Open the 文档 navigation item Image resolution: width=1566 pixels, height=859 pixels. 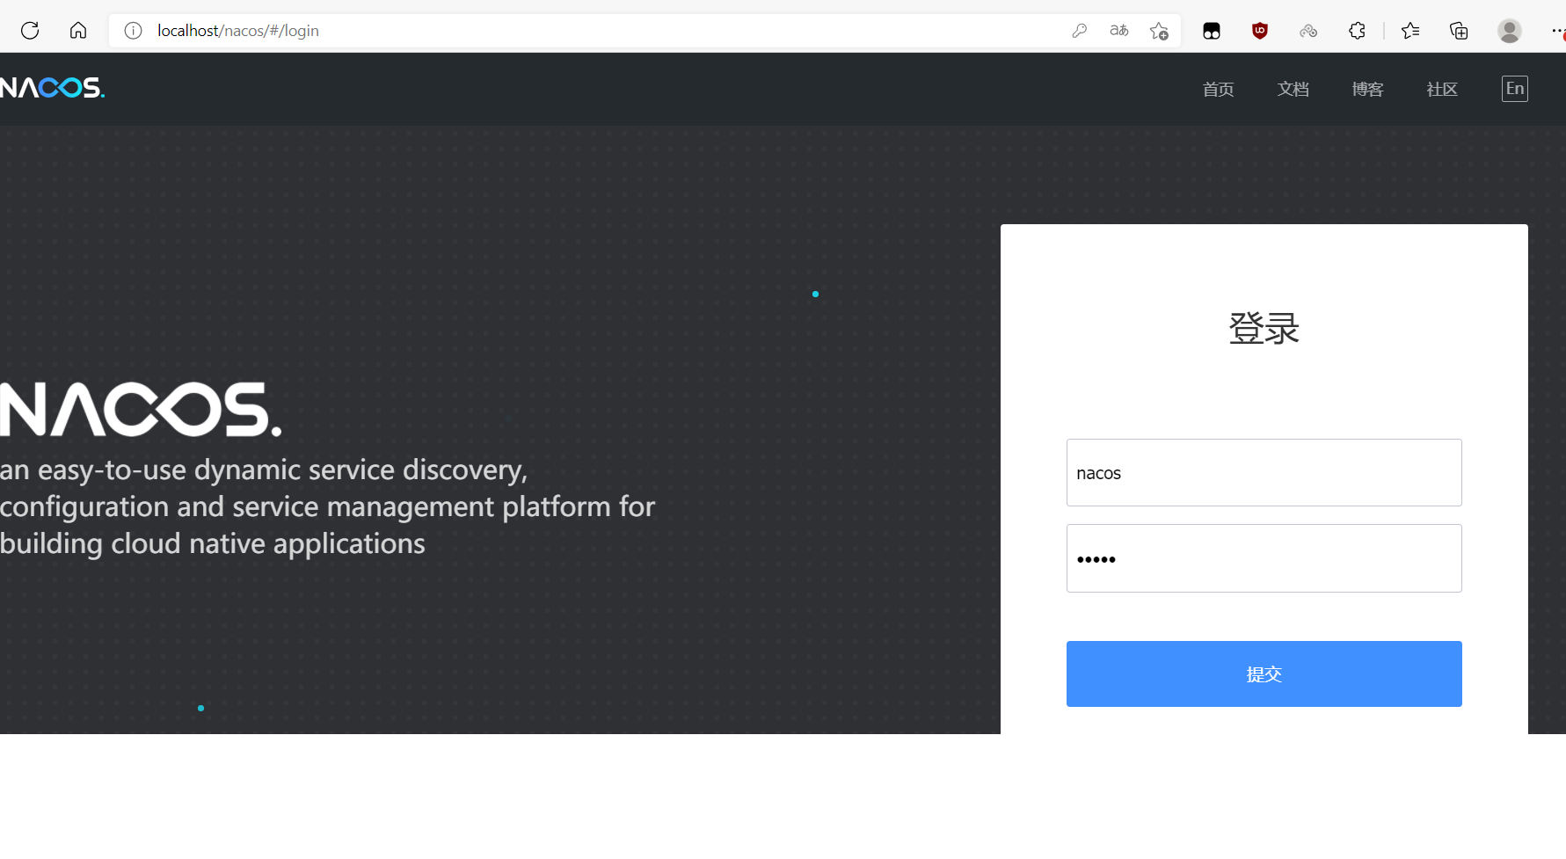(1293, 89)
